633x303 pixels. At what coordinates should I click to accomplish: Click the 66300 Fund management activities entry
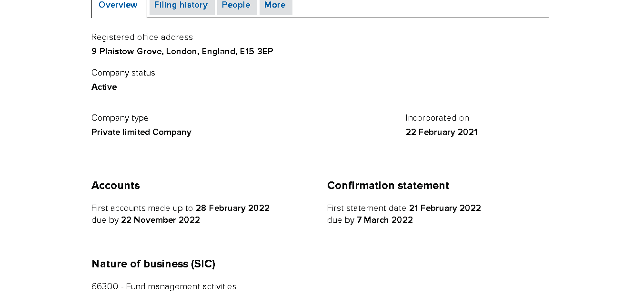[x=164, y=286]
